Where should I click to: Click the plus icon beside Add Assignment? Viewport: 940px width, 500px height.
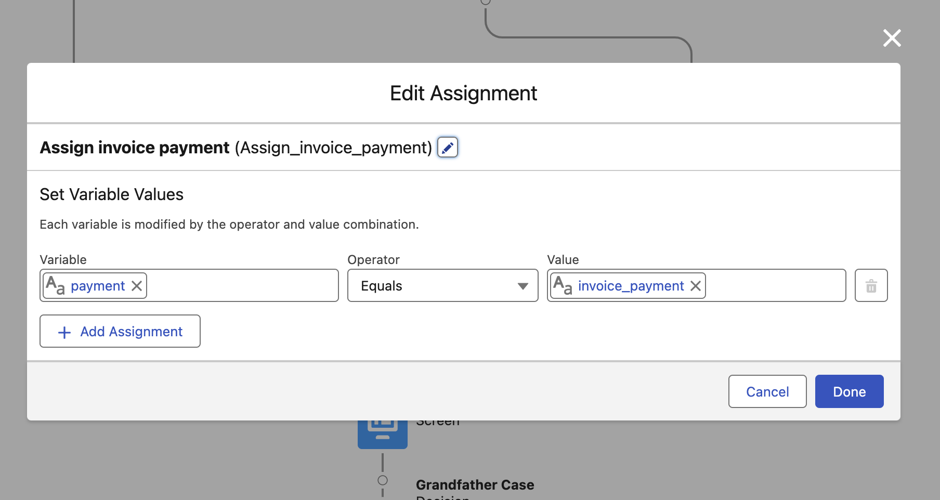(x=64, y=332)
